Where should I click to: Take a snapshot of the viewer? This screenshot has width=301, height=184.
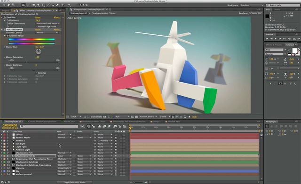point(104,117)
